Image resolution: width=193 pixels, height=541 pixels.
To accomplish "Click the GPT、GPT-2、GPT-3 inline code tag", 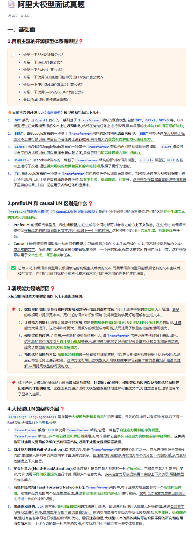I will pyautogui.click(x=152, y=120).
